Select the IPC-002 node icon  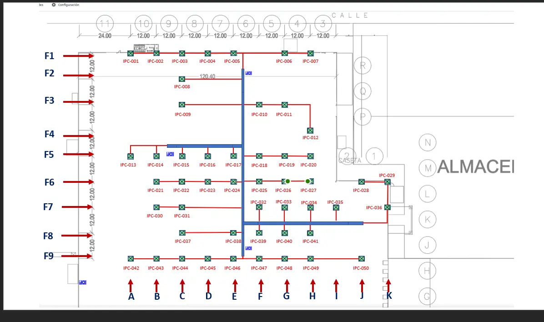pyautogui.click(x=156, y=53)
